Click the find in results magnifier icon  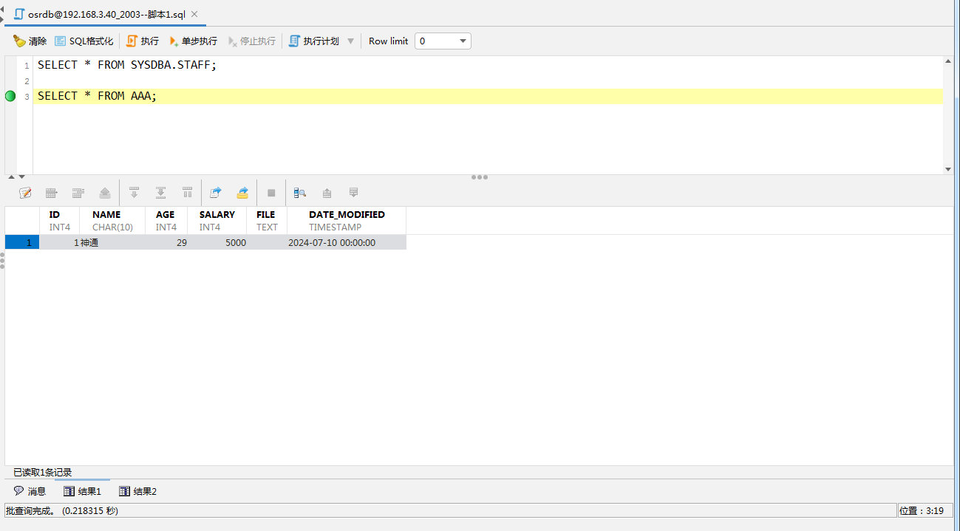tap(299, 193)
